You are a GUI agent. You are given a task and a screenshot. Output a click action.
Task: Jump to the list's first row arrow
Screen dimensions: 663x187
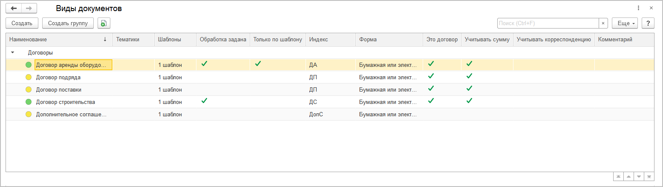pyautogui.click(x=617, y=176)
